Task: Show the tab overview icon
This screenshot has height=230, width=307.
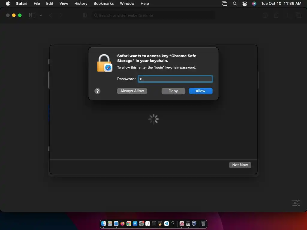Action: tap(298, 15)
